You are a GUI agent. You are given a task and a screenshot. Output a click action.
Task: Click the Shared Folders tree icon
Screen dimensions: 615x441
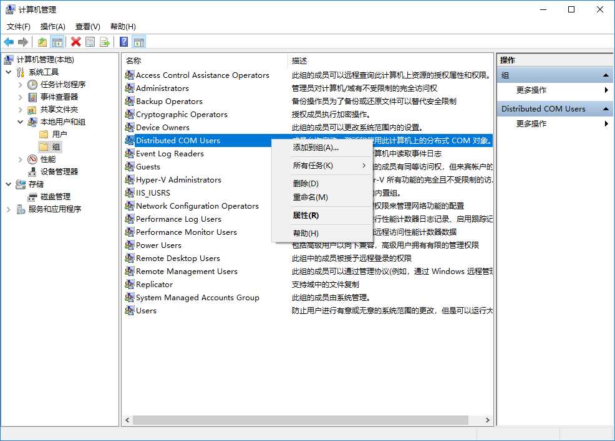(x=32, y=110)
